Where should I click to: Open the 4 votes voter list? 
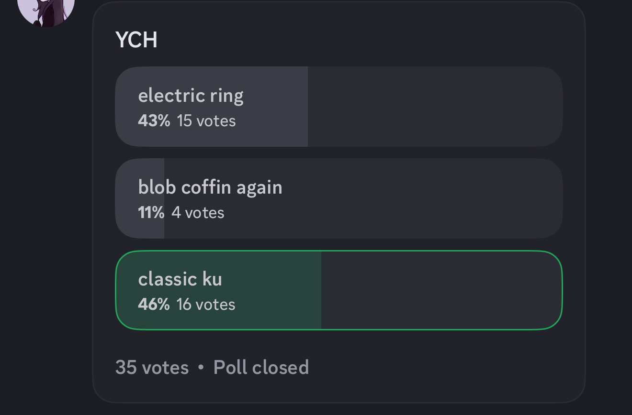pos(198,212)
